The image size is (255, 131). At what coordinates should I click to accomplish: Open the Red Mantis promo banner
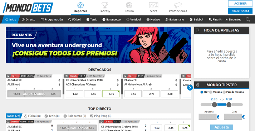tap(98, 45)
